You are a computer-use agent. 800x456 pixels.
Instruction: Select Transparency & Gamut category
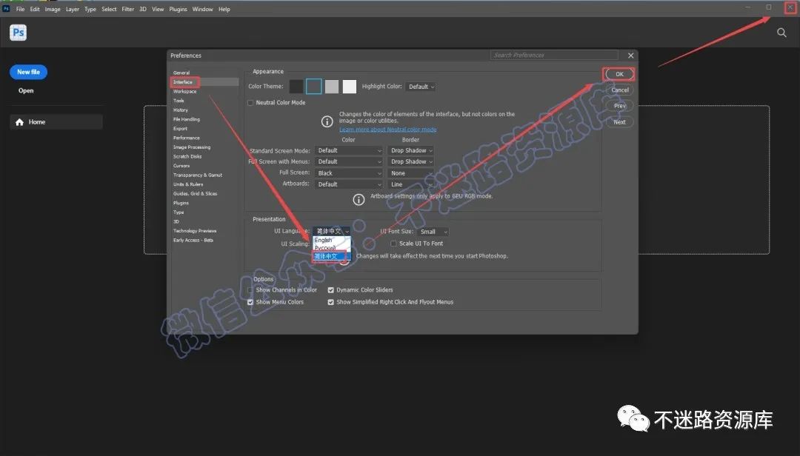[x=198, y=175]
